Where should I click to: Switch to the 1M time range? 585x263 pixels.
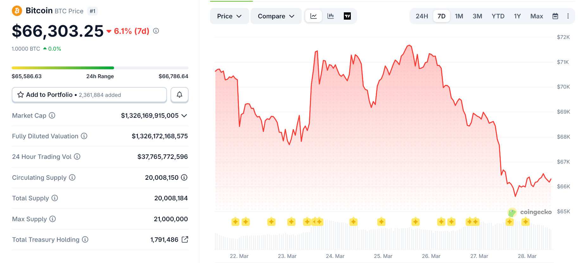point(459,16)
